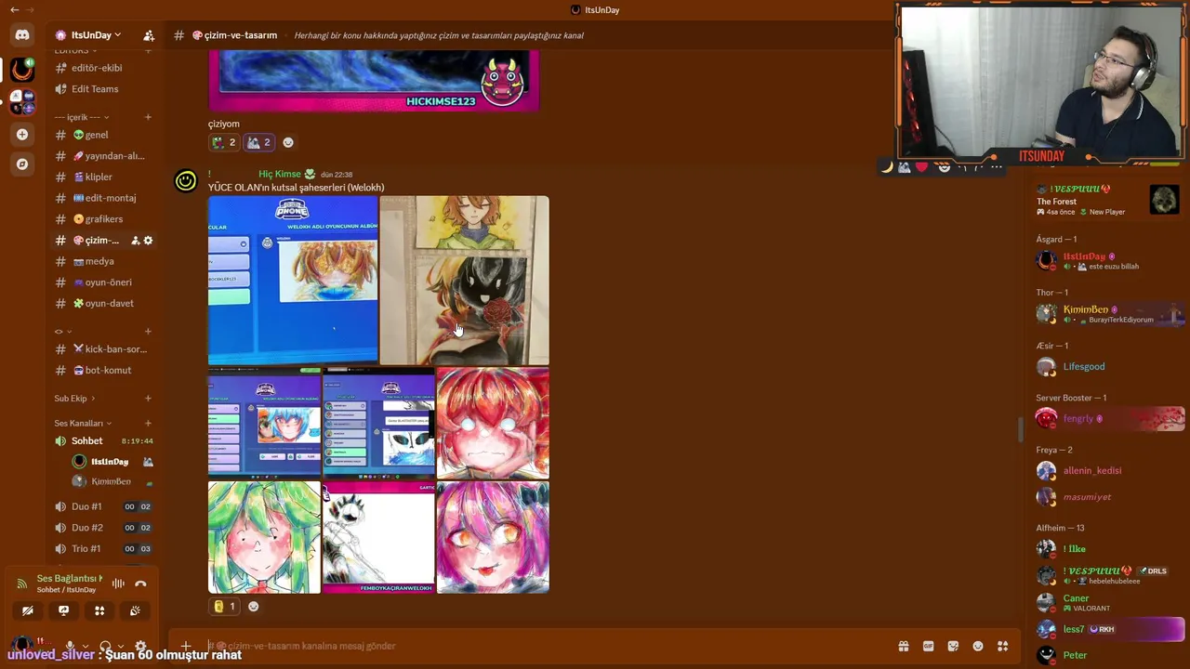
Task: Toggle the yellow reaction with count 1
Action: [x=223, y=607]
